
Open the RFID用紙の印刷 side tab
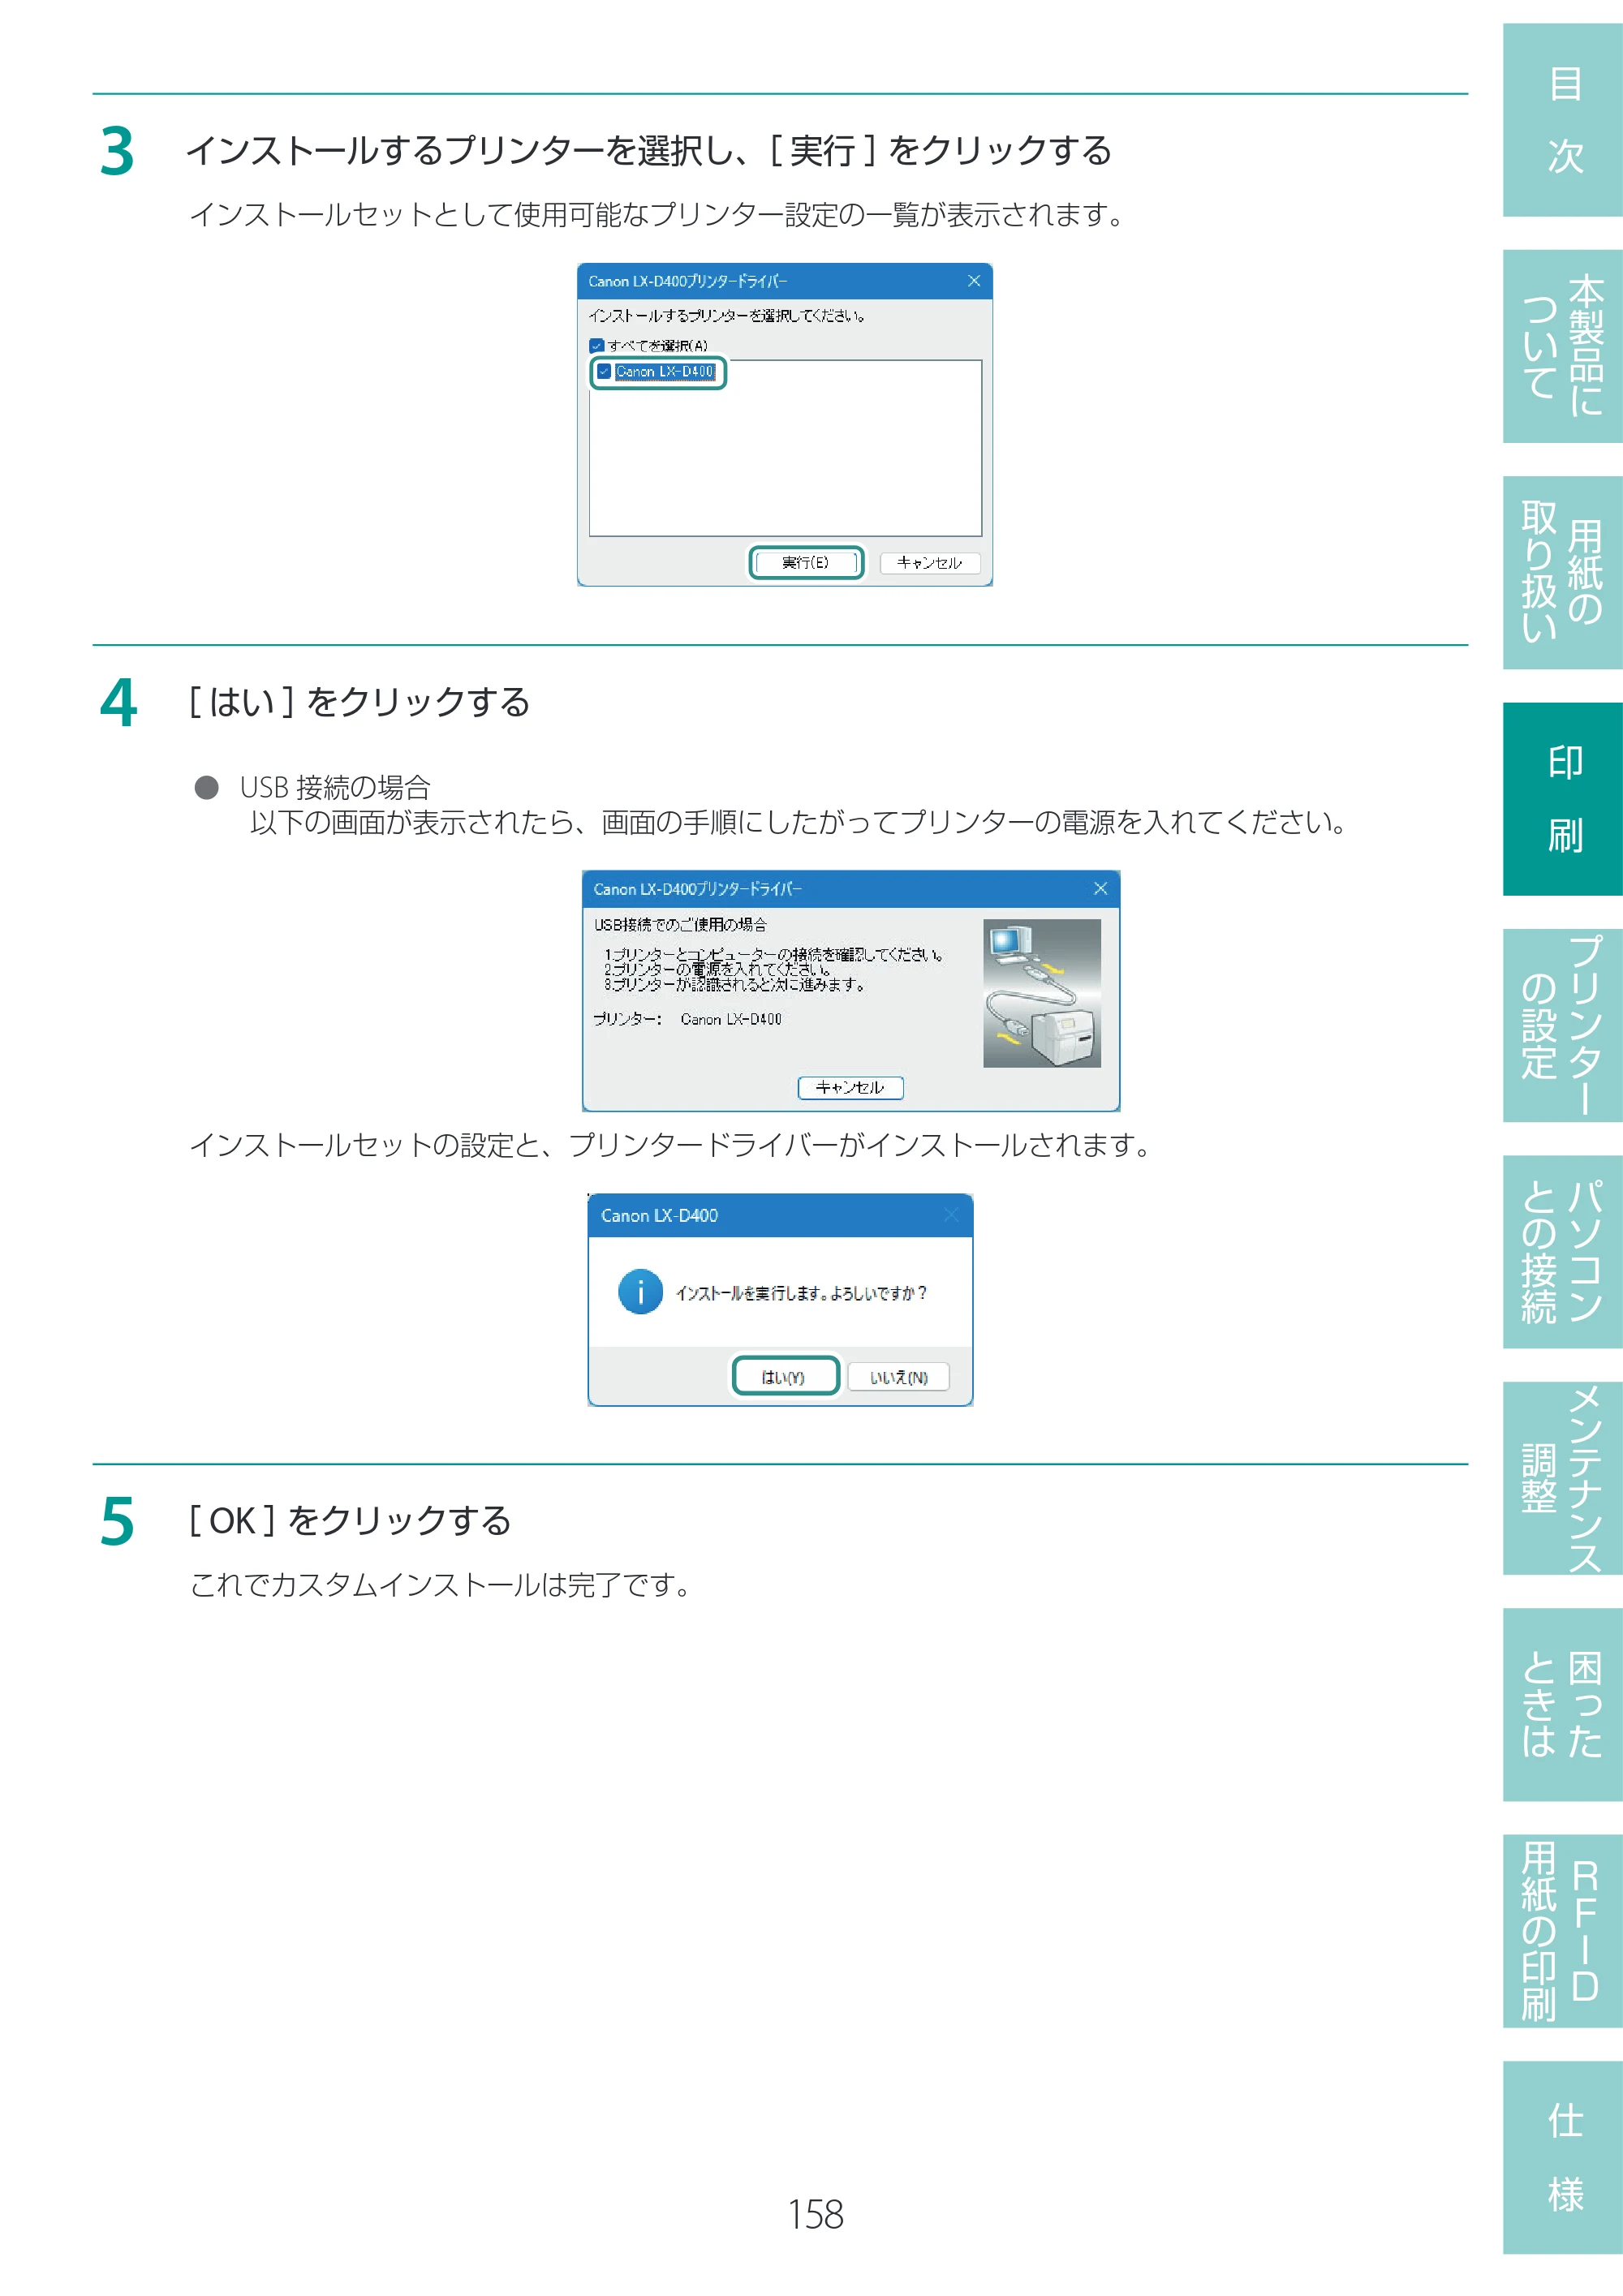(1562, 1931)
